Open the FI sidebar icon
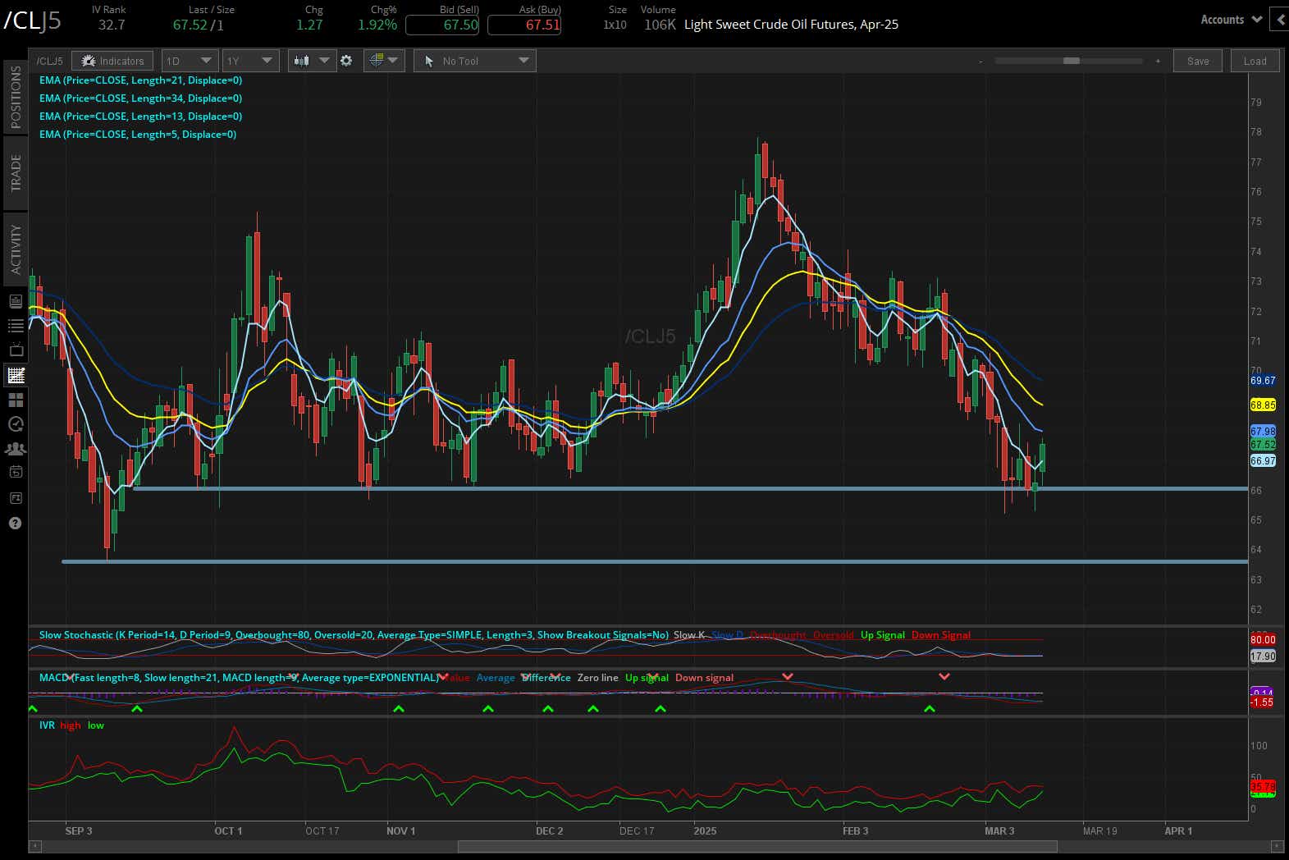The image size is (1289, 860). (16, 498)
